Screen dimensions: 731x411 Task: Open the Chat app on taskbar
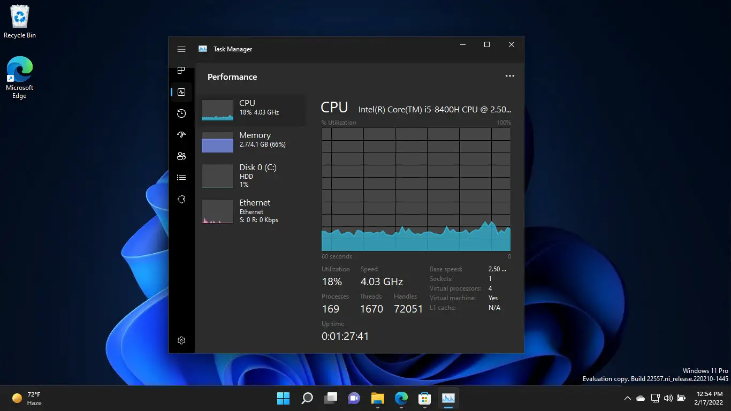(354, 398)
